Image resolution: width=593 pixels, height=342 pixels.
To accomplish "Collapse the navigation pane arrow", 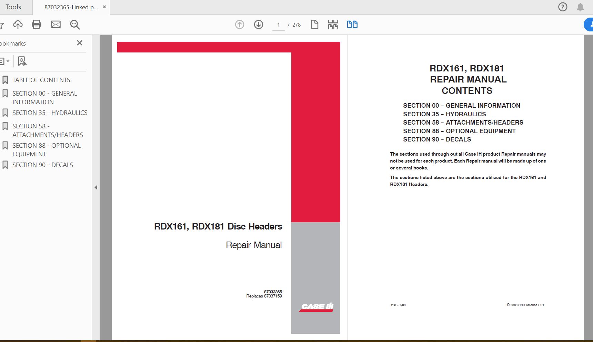I will (96, 187).
